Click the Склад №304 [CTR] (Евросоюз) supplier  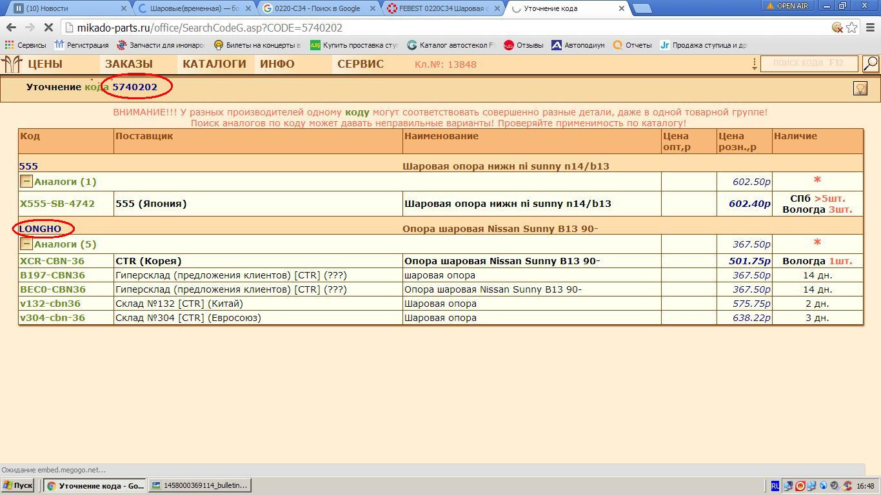188,318
